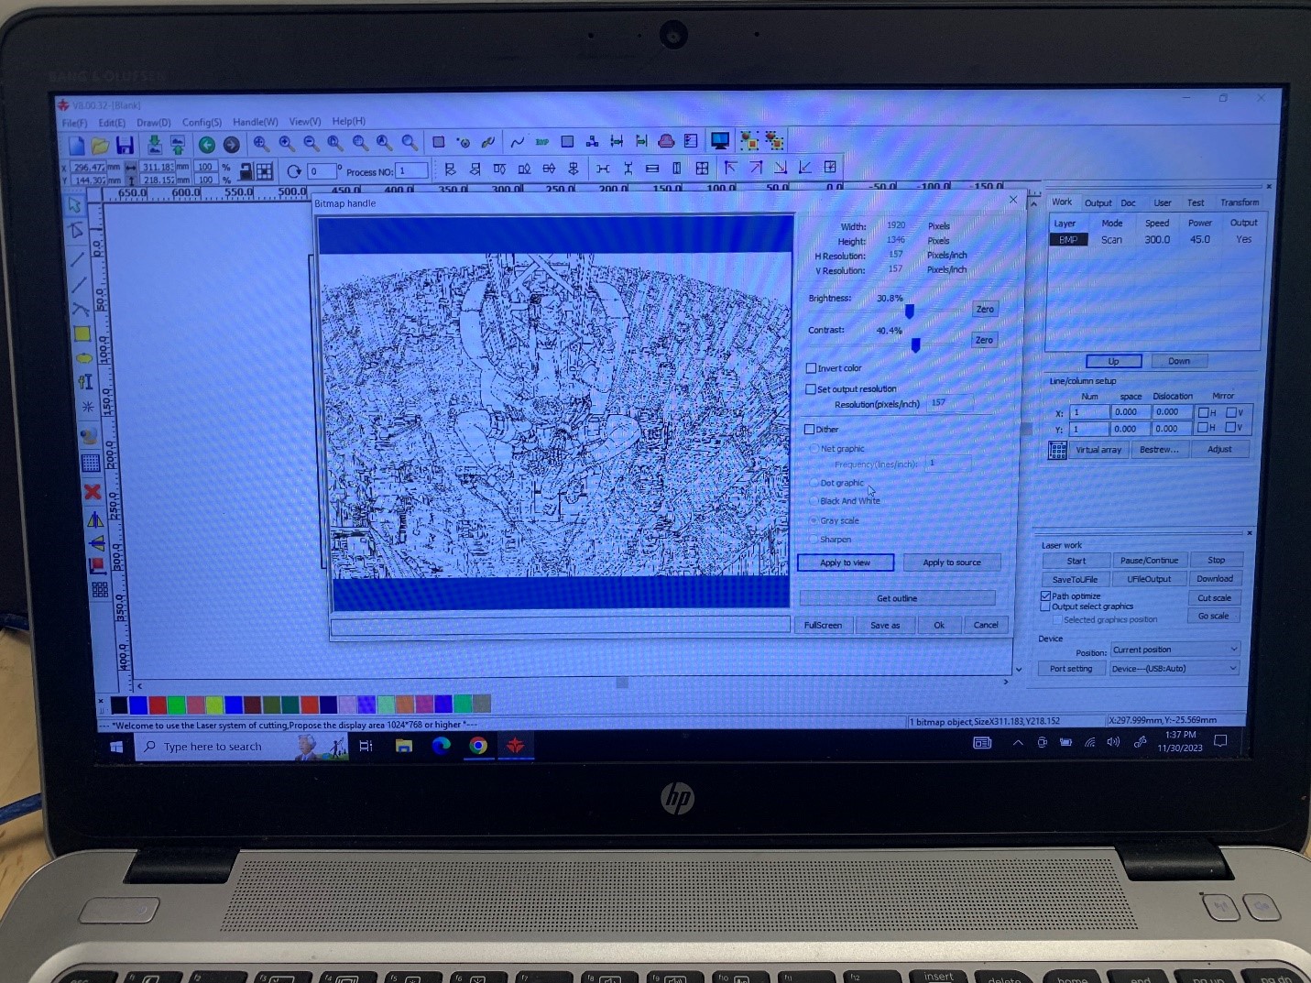This screenshot has height=983, width=1311.
Task: Click the red X delete tool
Action: point(93,492)
